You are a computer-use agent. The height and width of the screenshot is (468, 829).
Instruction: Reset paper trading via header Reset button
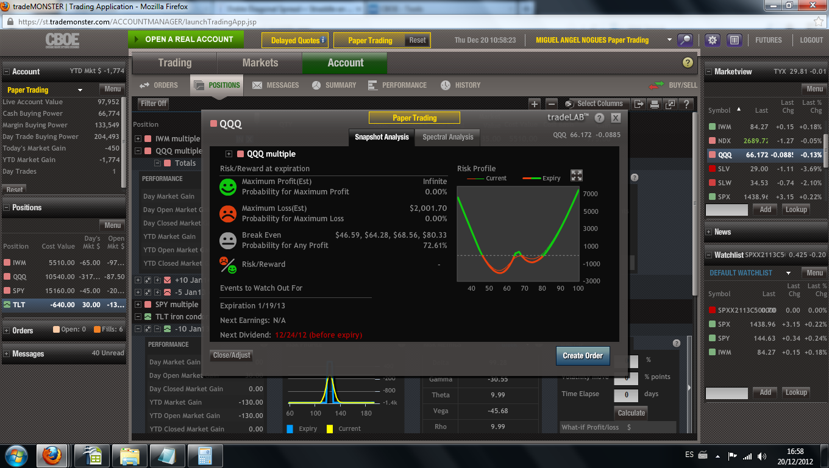[418, 40]
